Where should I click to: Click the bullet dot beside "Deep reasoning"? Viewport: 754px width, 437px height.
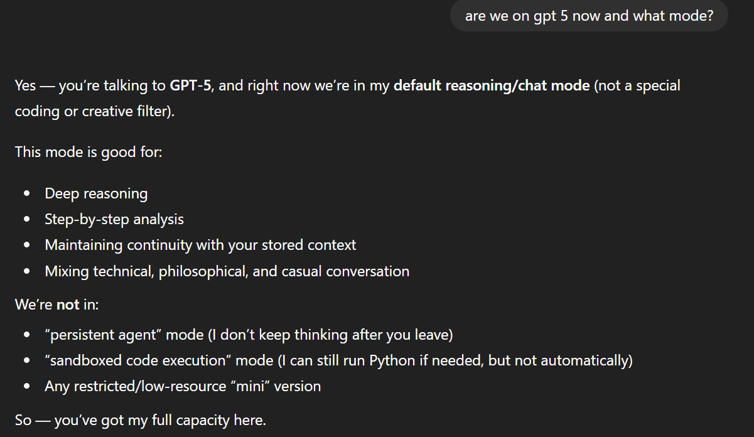[26, 193]
